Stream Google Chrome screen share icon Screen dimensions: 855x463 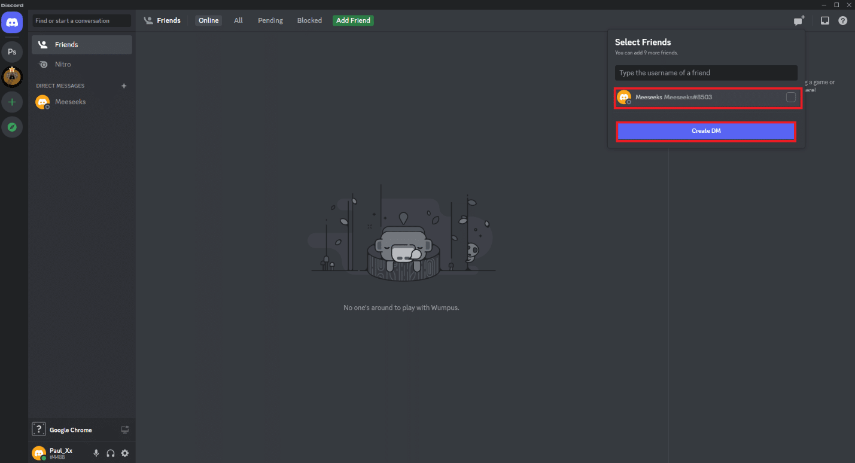pyautogui.click(x=124, y=430)
